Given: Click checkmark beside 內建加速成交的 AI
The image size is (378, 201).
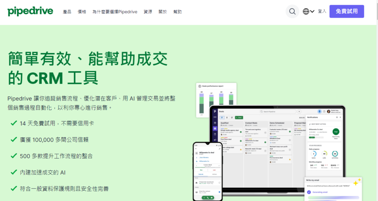Looking at the screenshot, I should [x=14, y=172].
